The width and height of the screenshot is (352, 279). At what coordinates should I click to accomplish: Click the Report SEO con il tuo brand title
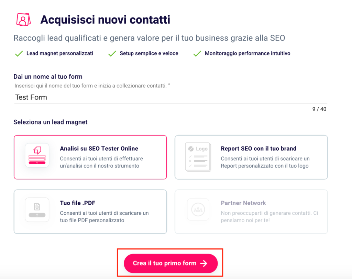pos(258,149)
